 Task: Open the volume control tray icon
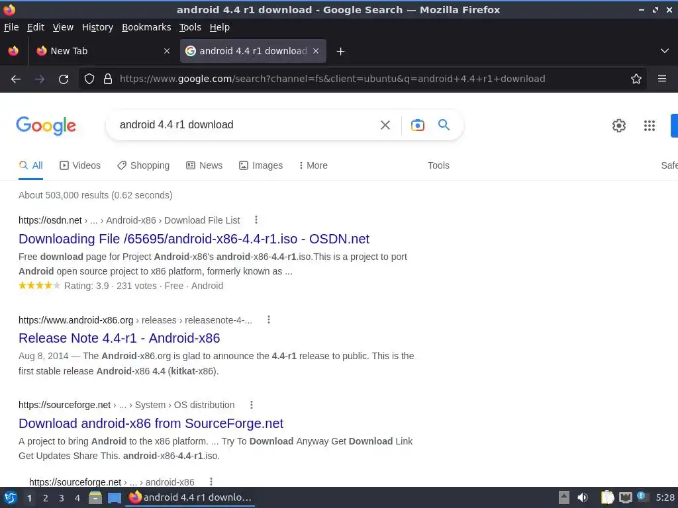(583, 497)
